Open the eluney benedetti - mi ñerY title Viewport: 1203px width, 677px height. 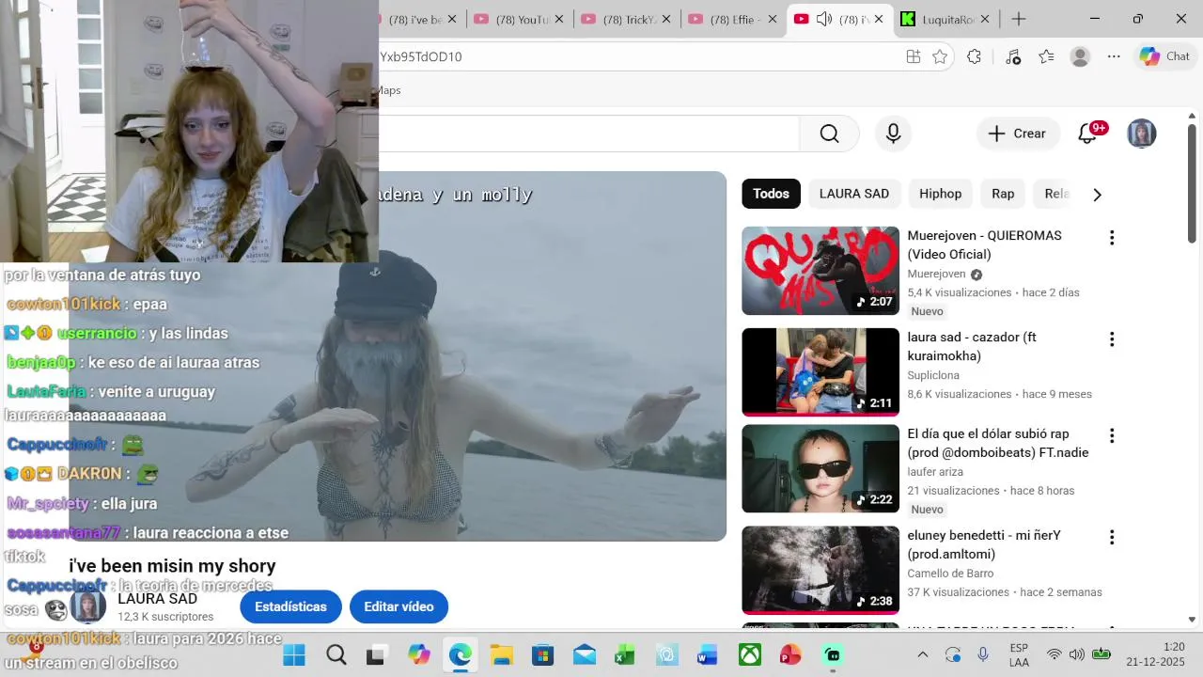click(984, 544)
